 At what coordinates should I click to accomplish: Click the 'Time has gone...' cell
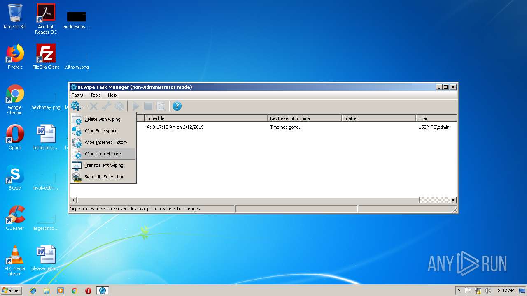click(287, 127)
